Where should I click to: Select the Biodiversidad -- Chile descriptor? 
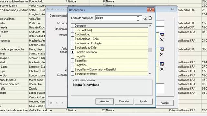tap(111, 39)
